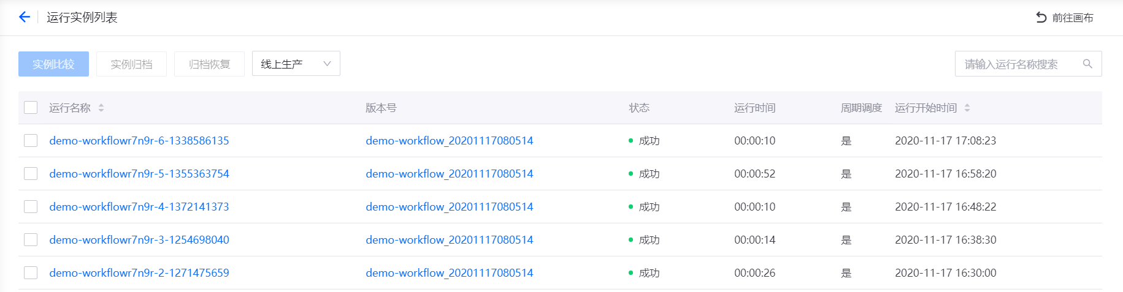Click the blue back arrow icon
1123x292 pixels.
tap(25, 17)
